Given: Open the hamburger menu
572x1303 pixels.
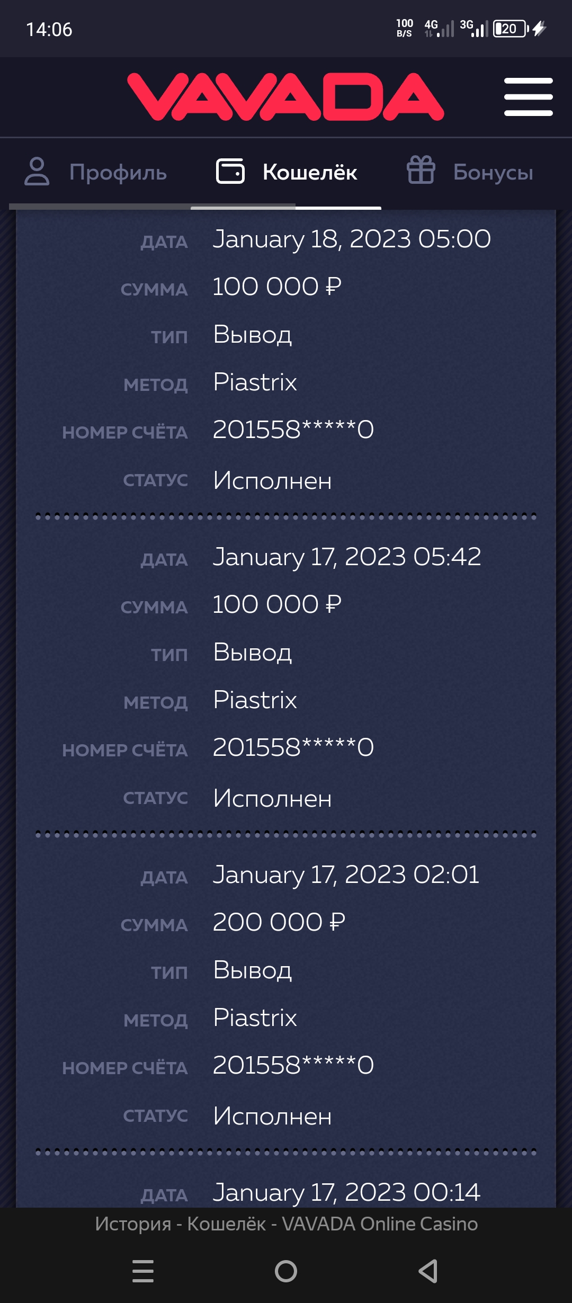Looking at the screenshot, I should point(528,97).
